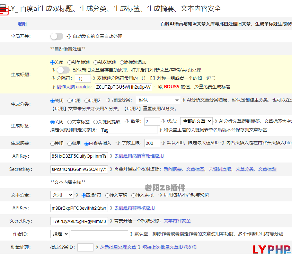Open the 指定分类 默认 dropdown
Image resolution: width=292 pixels, height=255 pixels.
tap(158, 100)
